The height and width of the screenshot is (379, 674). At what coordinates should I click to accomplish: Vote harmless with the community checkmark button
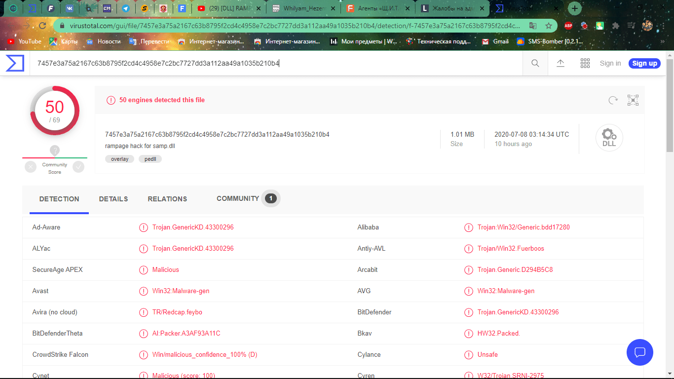click(x=78, y=167)
